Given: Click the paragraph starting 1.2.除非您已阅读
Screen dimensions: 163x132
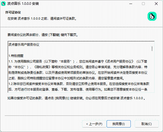Looking at the screenshot, I should 79,87.
